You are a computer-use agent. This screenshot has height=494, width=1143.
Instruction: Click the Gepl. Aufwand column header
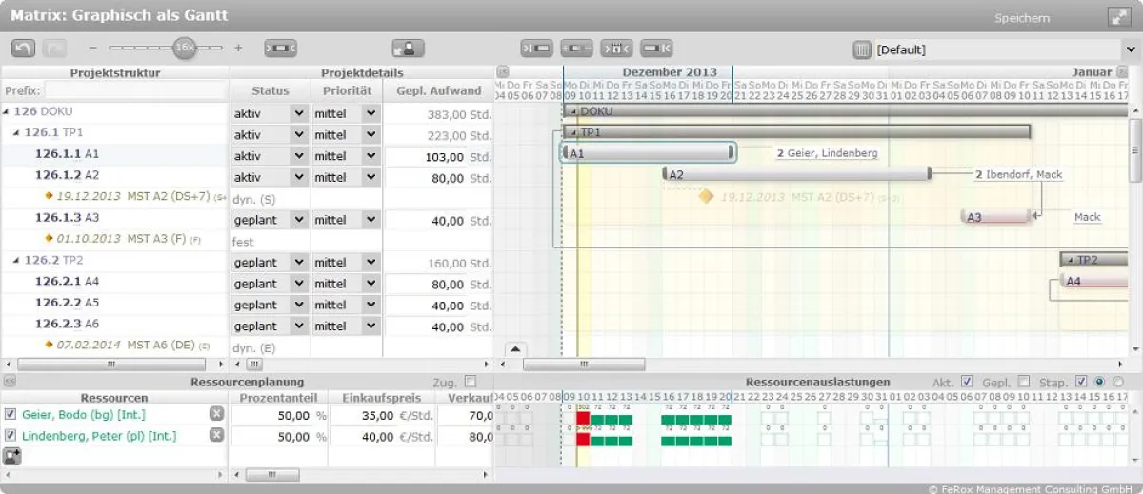pyautogui.click(x=438, y=90)
